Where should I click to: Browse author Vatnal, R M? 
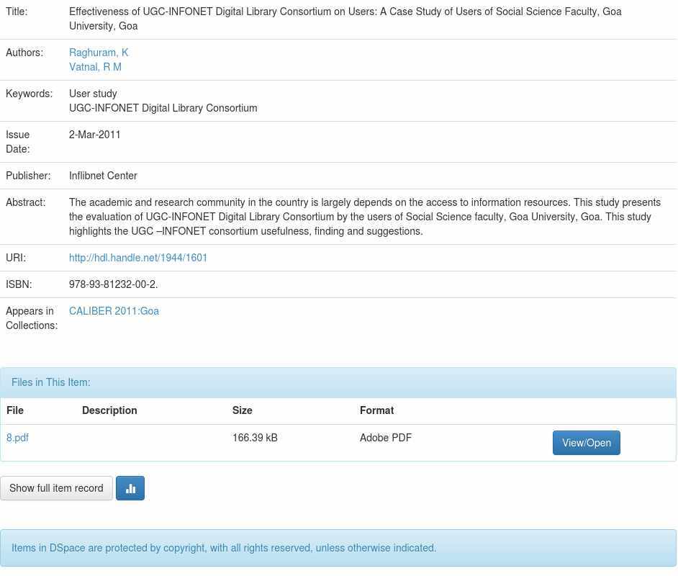point(95,67)
